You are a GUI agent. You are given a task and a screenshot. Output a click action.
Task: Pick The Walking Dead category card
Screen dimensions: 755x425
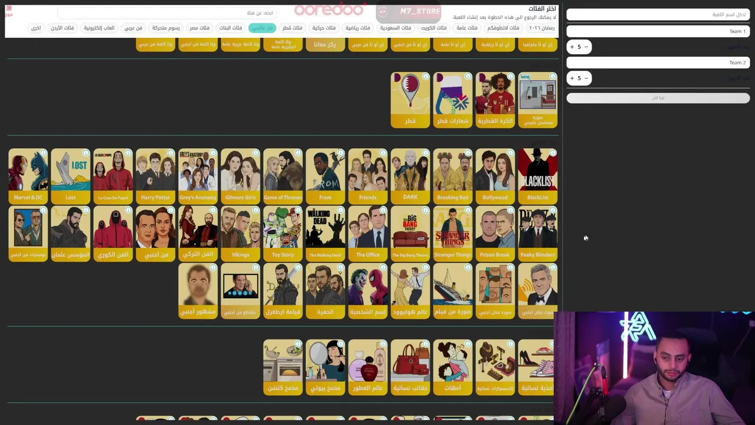(x=326, y=233)
